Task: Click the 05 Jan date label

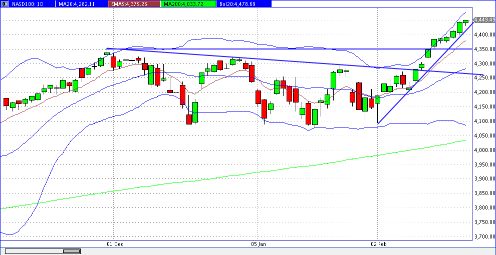Action: 259,244
